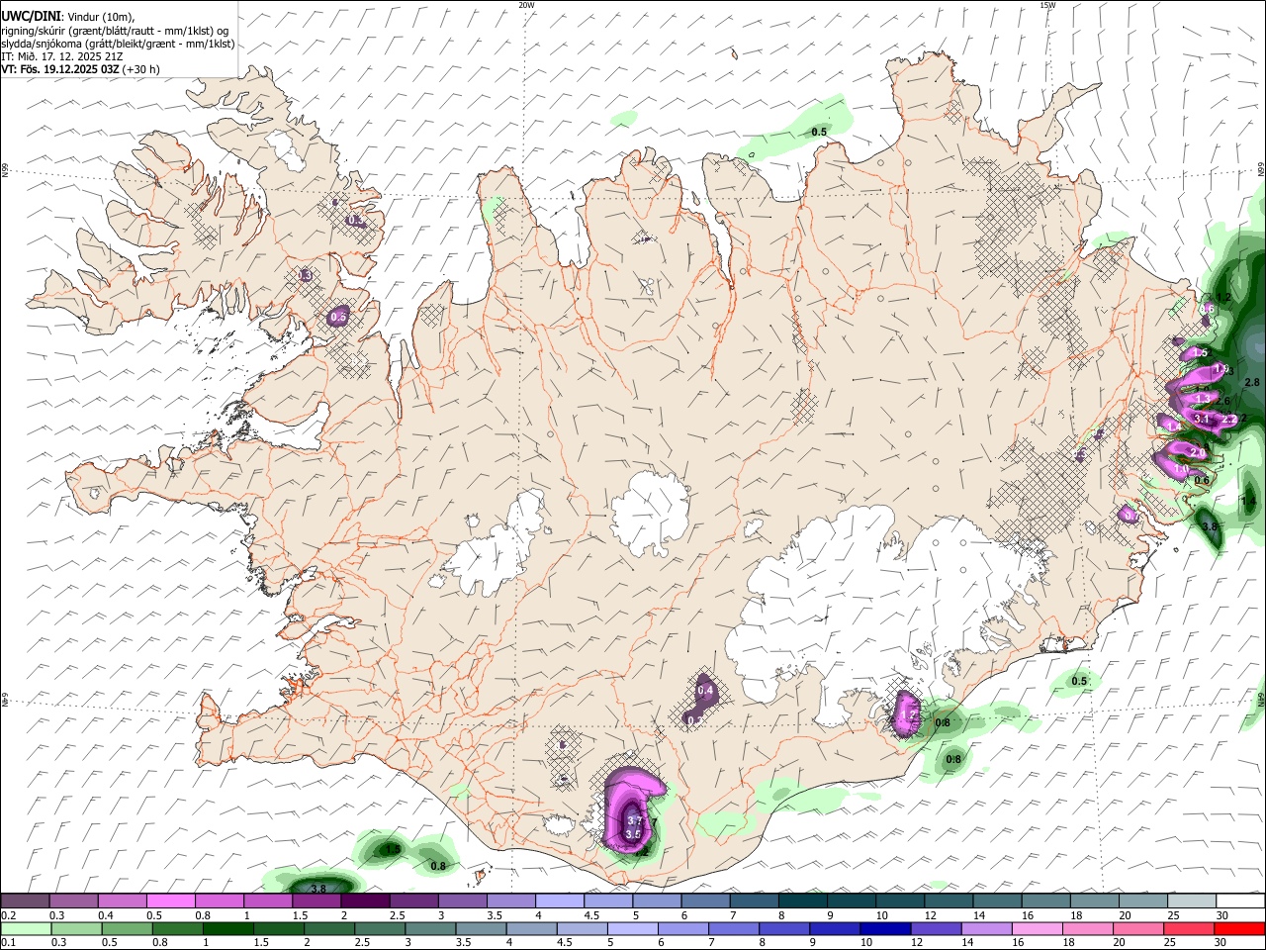The width and height of the screenshot is (1266, 950).
Task: Pick the palest green swatch after 0.1 in the rain legend
Action: (x=26, y=928)
